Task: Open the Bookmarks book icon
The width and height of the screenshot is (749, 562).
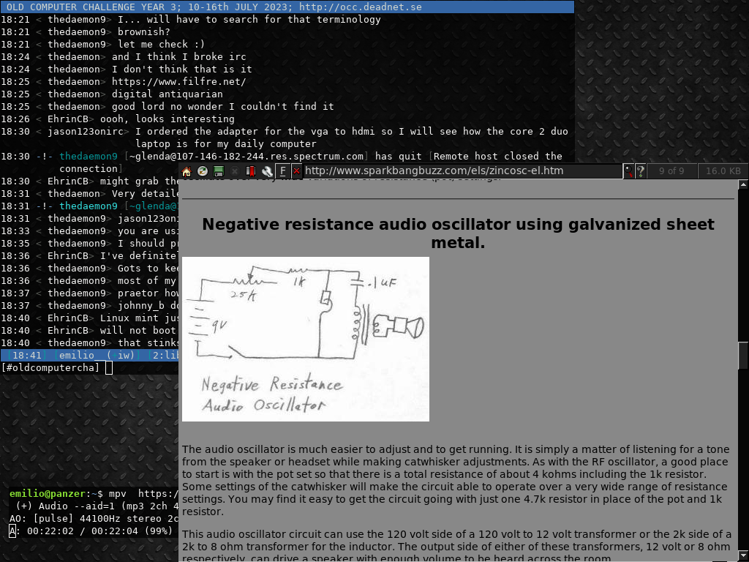Action: coord(251,171)
